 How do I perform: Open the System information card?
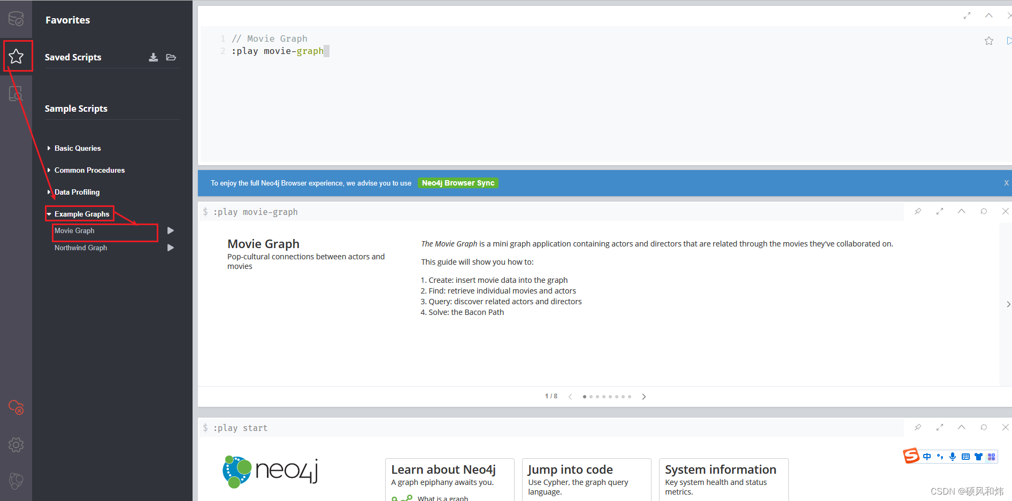click(724, 479)
